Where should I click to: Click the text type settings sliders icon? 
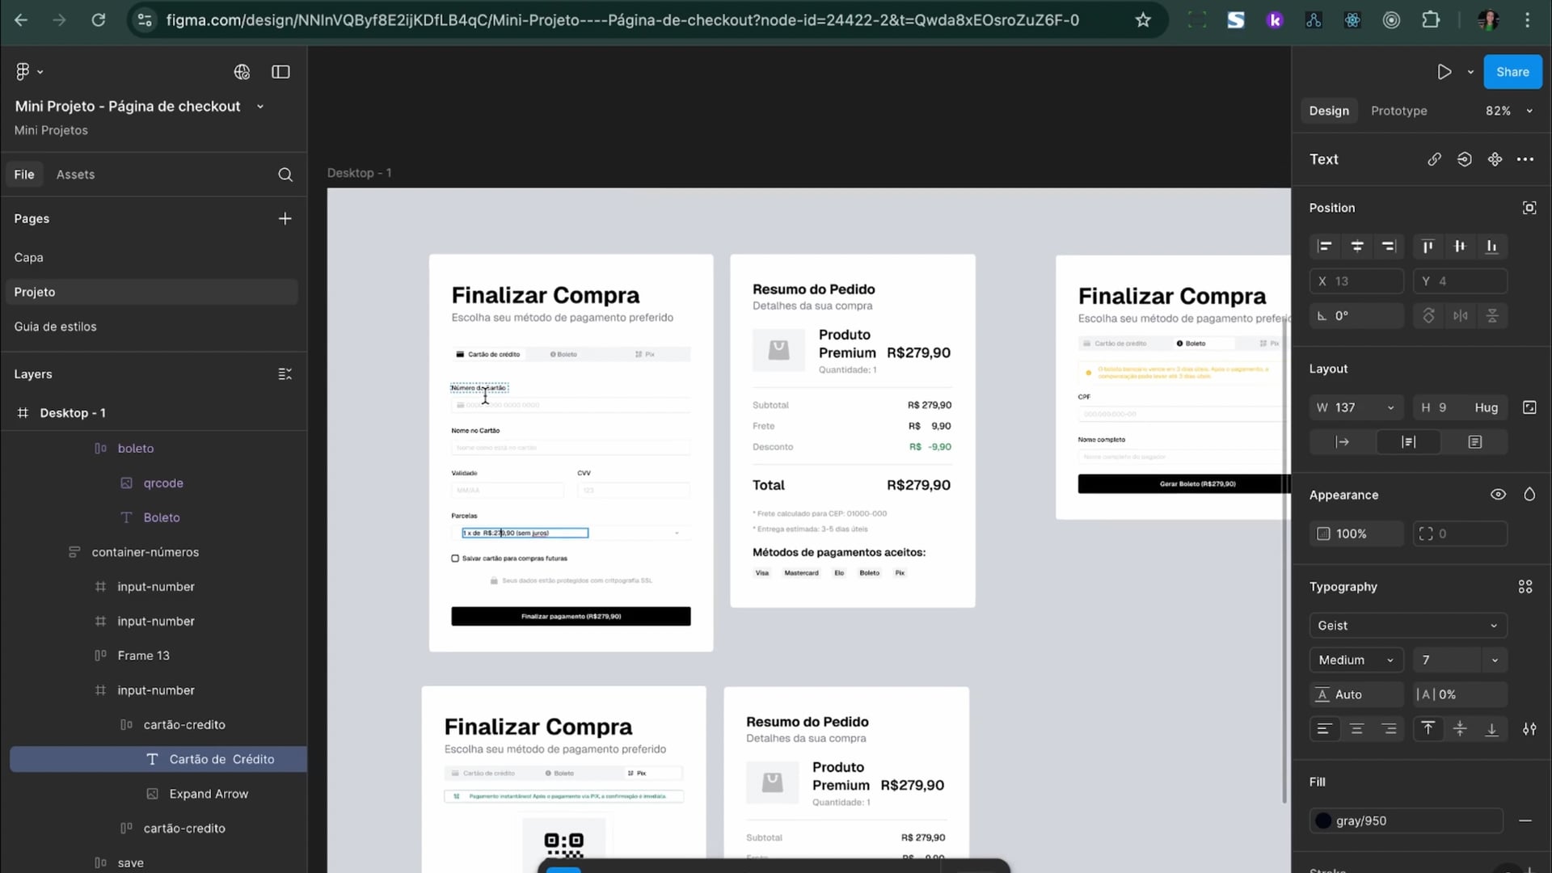[1529, 729]
